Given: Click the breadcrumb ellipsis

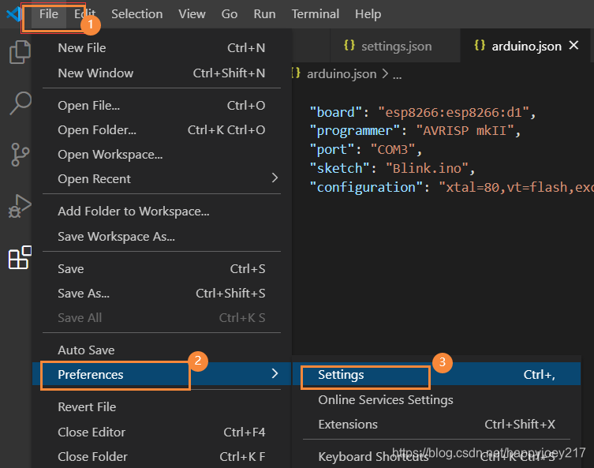Looking at the screenshot, I should [397, 75].
